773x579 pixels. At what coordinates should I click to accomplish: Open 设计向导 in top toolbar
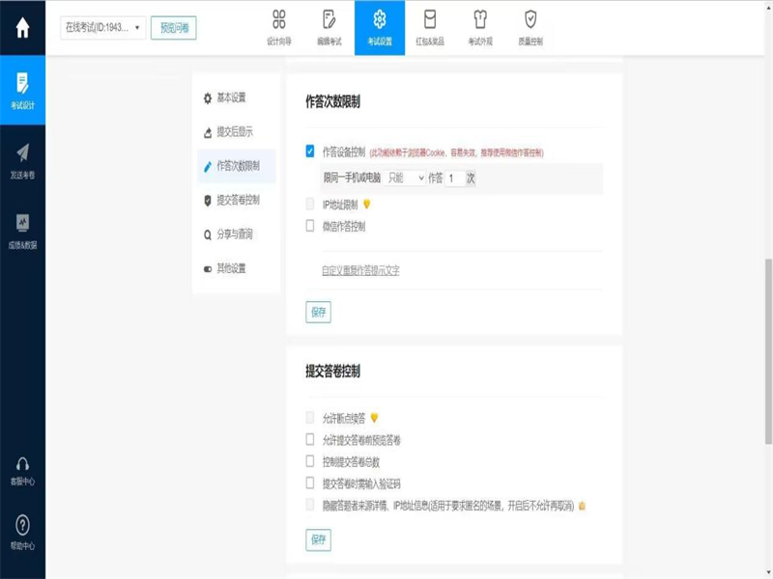tap(279, 27)
